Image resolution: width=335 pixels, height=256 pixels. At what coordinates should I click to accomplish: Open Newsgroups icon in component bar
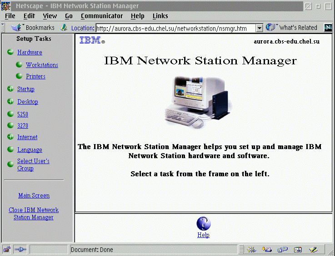click(282, 249)
